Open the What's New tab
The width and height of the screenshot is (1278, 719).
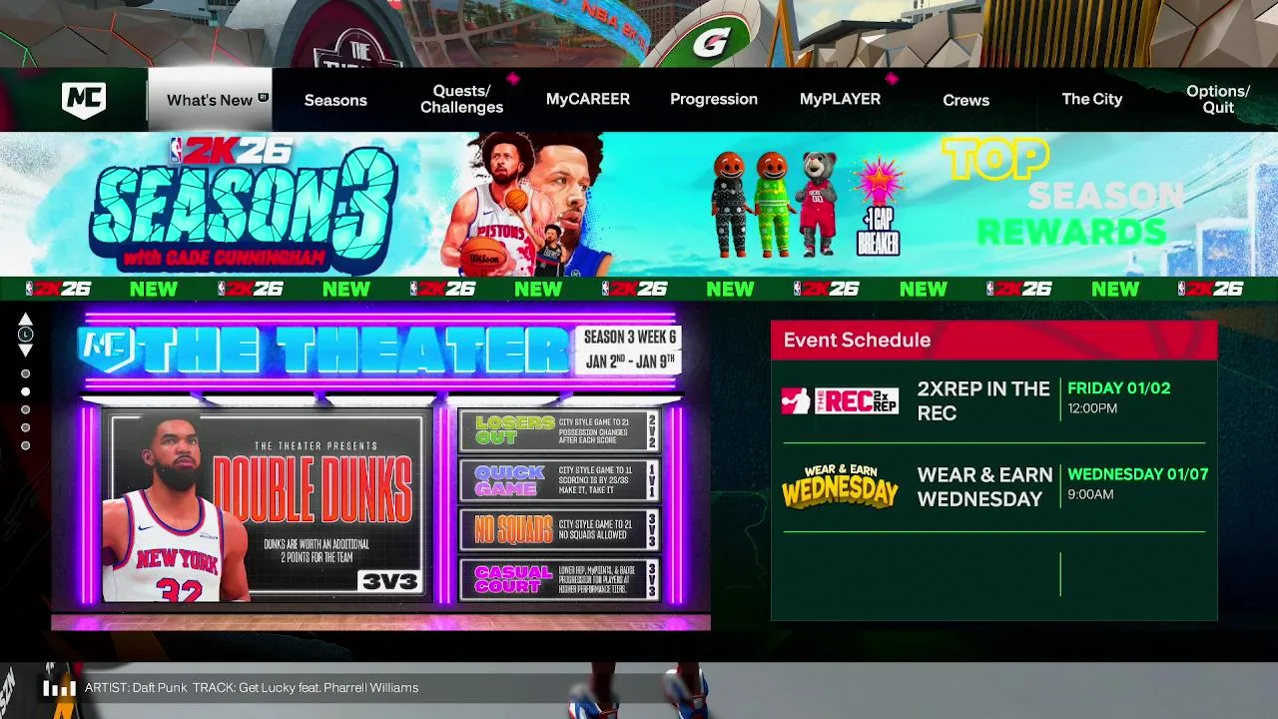click(x=210, y=100)
